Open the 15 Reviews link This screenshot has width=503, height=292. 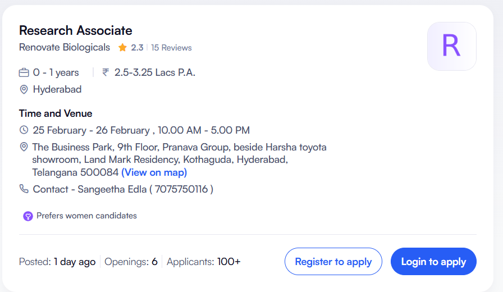(x=171, y=48)
